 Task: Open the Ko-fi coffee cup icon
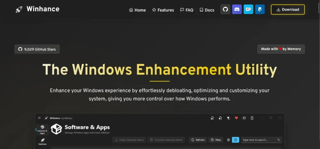tap(248, 9)
